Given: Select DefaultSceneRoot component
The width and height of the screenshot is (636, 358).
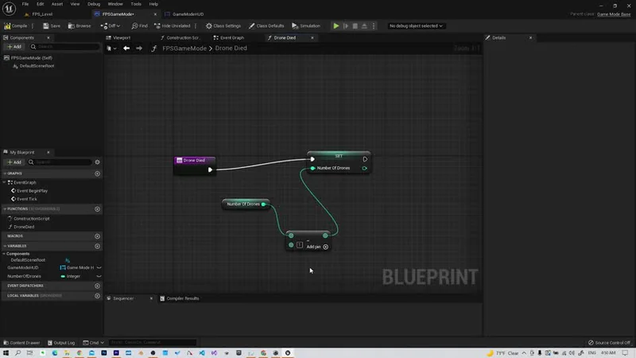Looking at the screenshot, I should [x=37, y=66].
